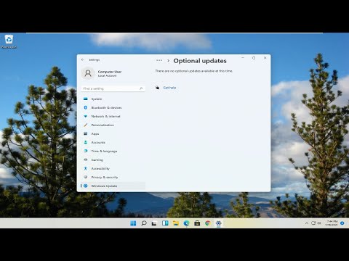Click the System monitor icon in sidebar
349x261 pixels.
85,99
